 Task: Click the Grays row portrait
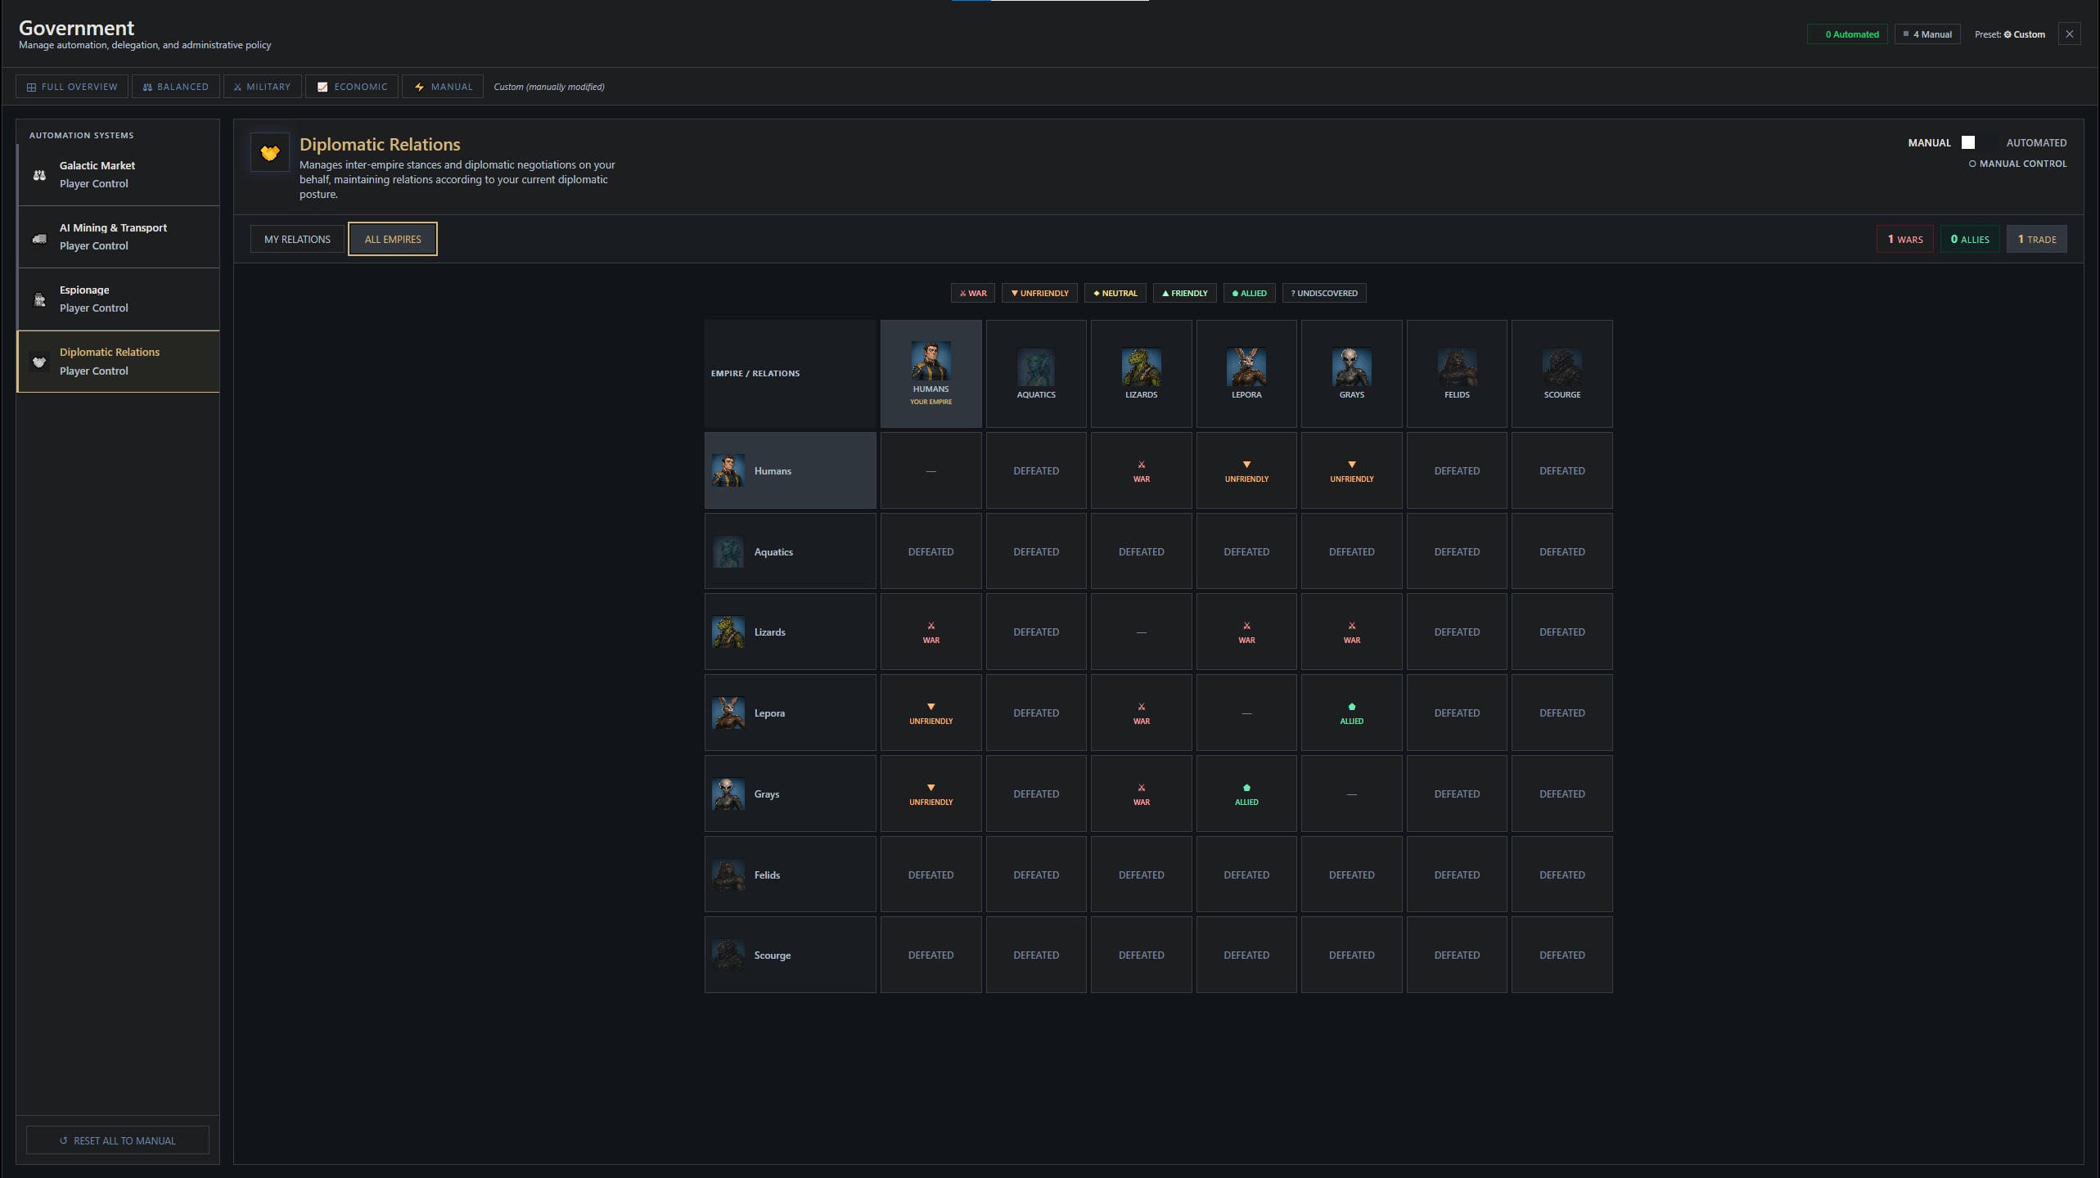728,794
